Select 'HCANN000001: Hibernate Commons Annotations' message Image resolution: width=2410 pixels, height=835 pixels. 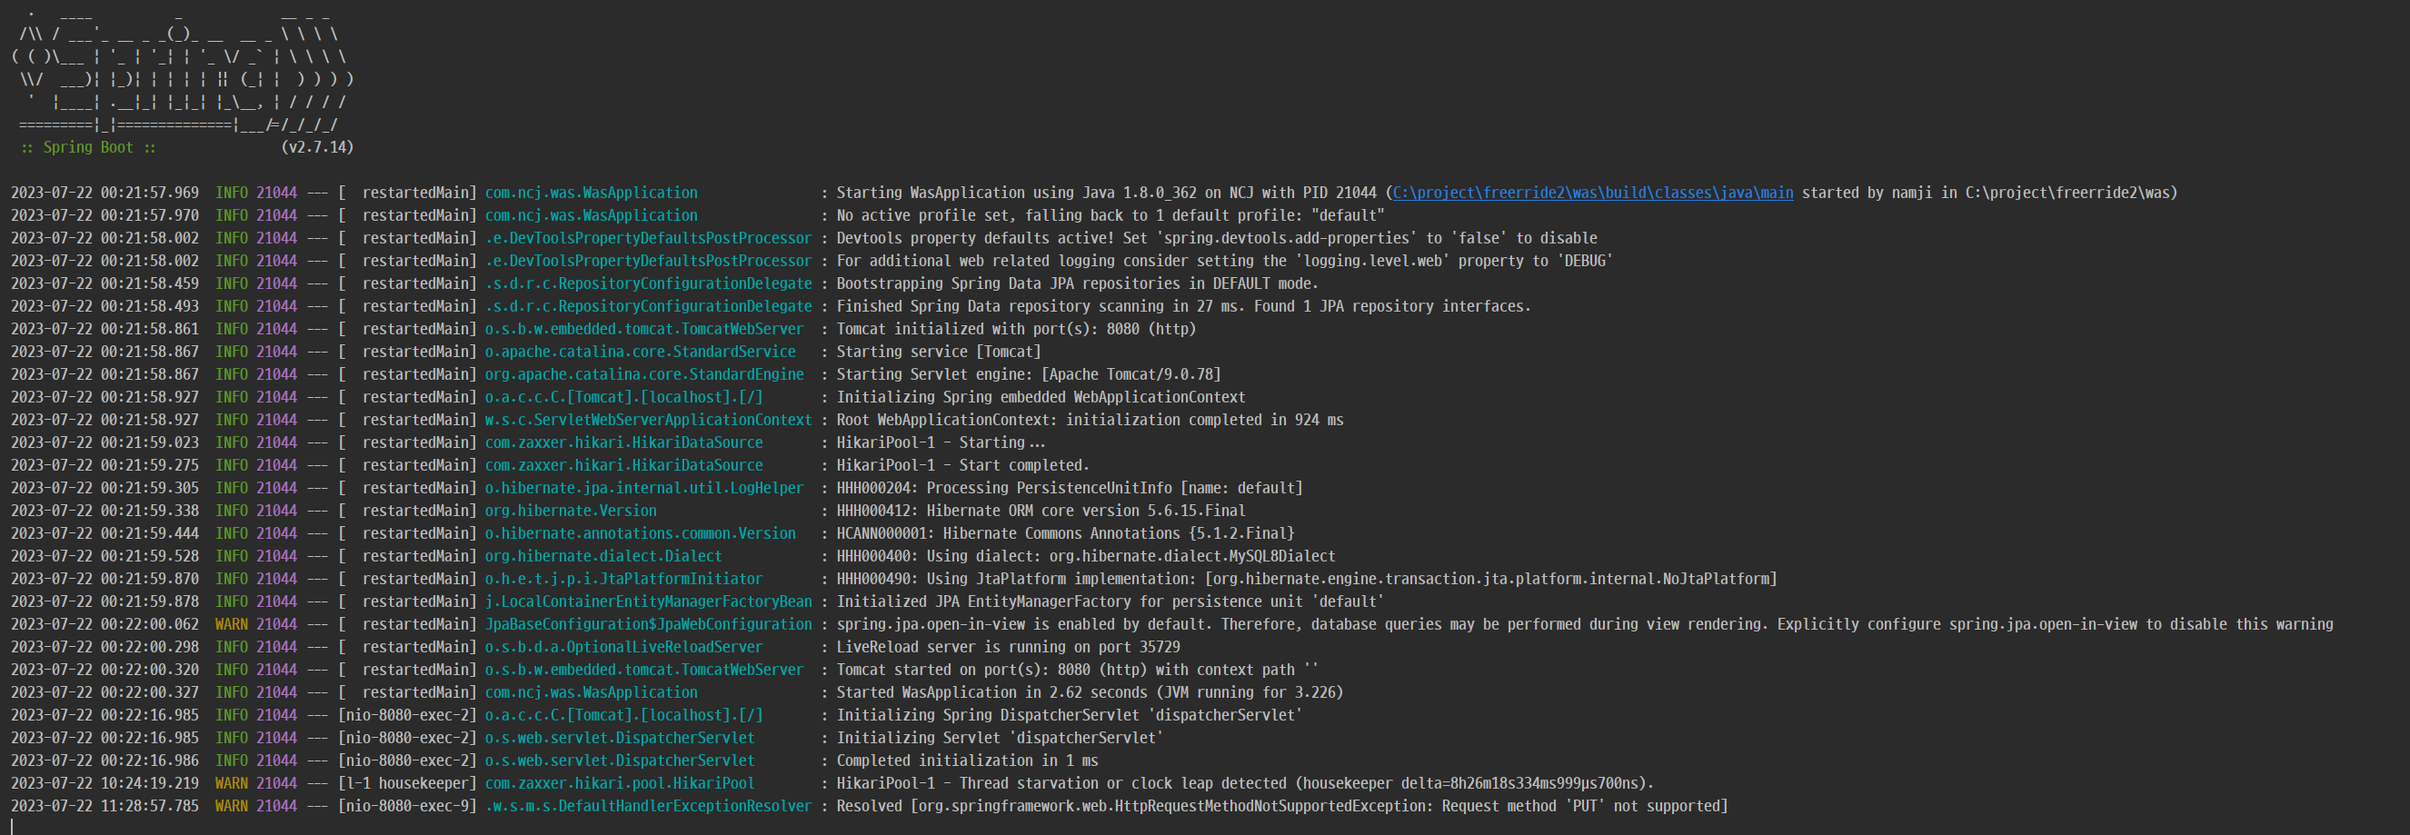click(1065, 534)
